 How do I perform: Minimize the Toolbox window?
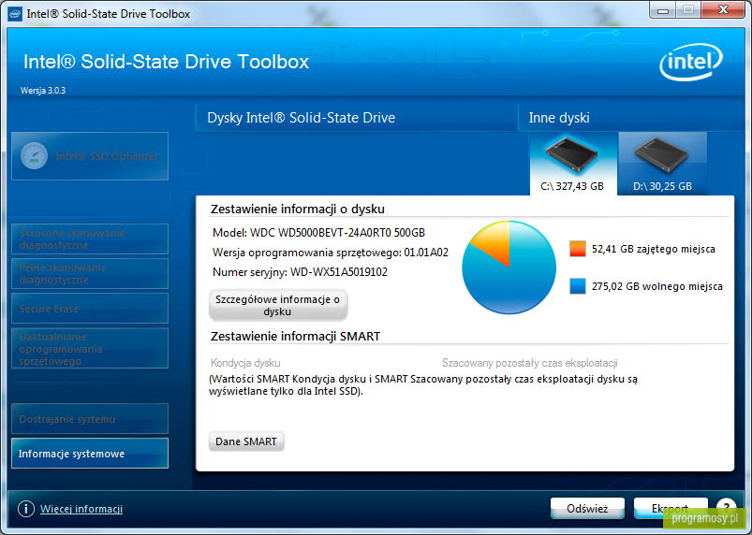tap(663, 10)
